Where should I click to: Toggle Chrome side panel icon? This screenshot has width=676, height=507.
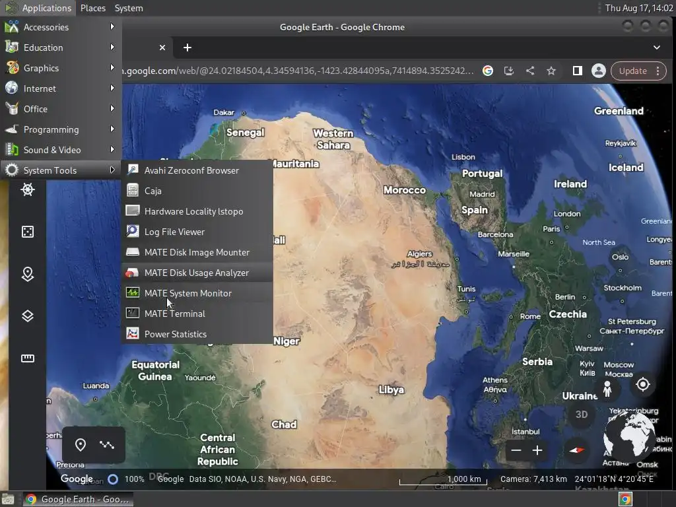click(577, 71)
